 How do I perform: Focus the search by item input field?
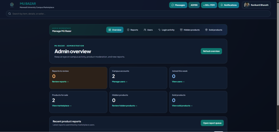[138, 14]
